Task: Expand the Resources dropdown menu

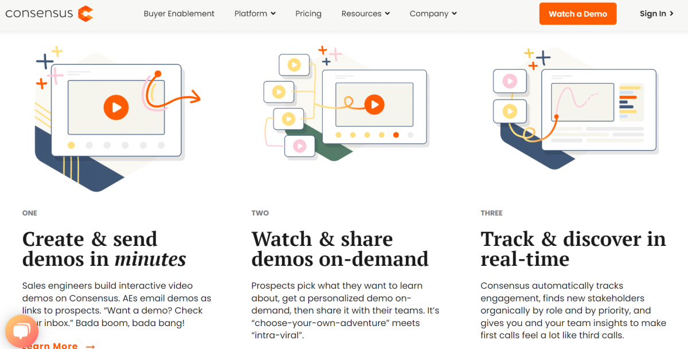Action: (x=366, y=14)
